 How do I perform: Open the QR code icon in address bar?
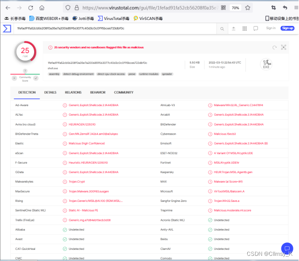click(x=223, y=8)
